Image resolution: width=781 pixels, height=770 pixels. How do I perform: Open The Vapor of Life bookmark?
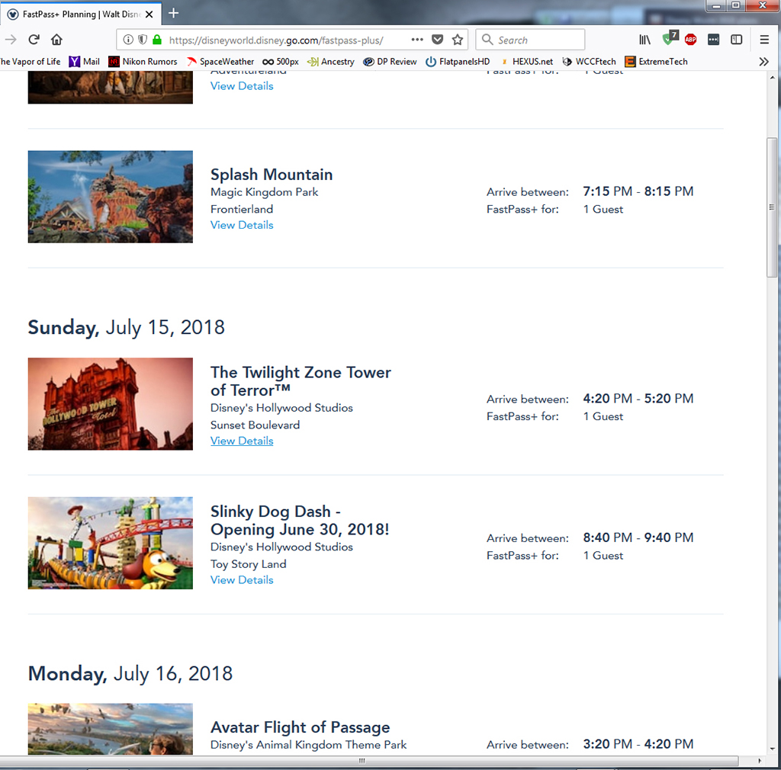point(30,61)
